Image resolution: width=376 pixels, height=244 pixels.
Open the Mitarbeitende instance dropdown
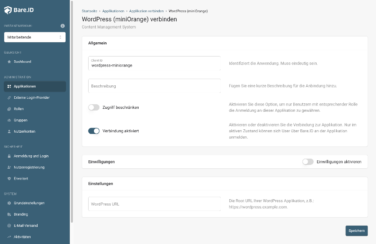tap(35, 37)
